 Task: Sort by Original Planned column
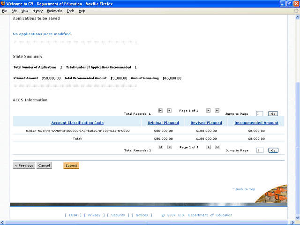[x=163, y=123]
